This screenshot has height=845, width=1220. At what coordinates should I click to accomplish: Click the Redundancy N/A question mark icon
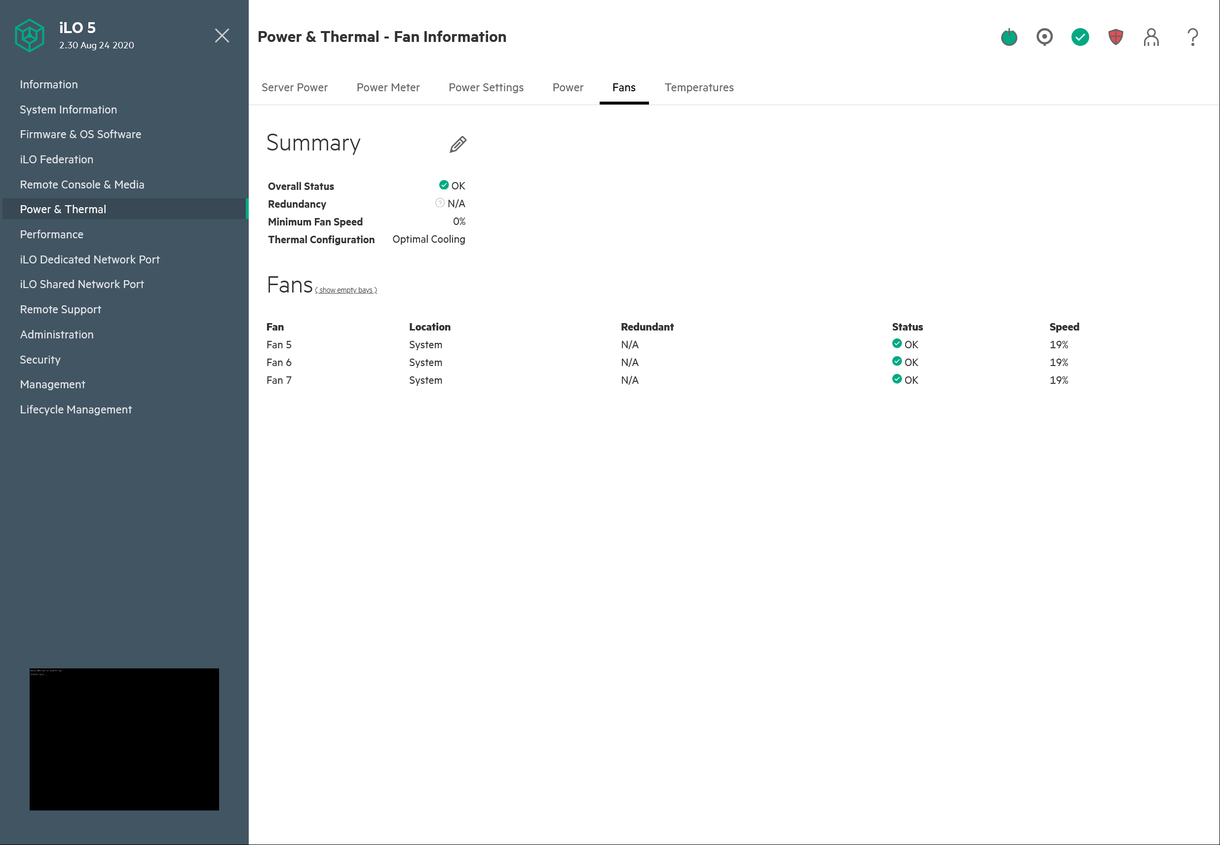(440, 203)
